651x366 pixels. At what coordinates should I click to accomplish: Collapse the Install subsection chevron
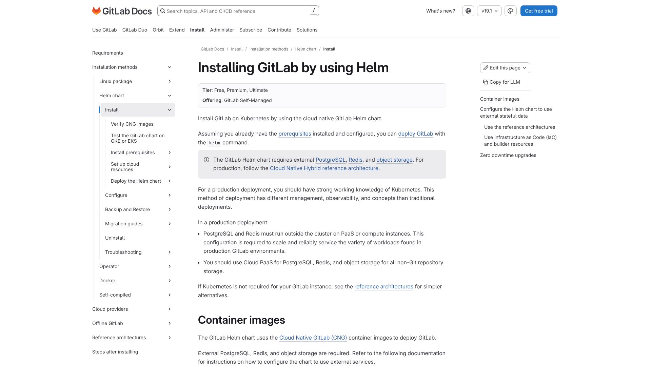(170, 110)
